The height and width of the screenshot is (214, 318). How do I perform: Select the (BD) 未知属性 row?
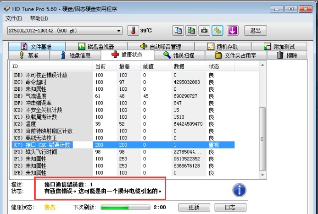coord(123,89)
